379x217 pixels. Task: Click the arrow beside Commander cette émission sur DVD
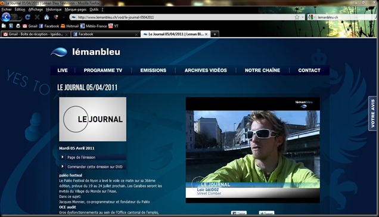[63, 166]
